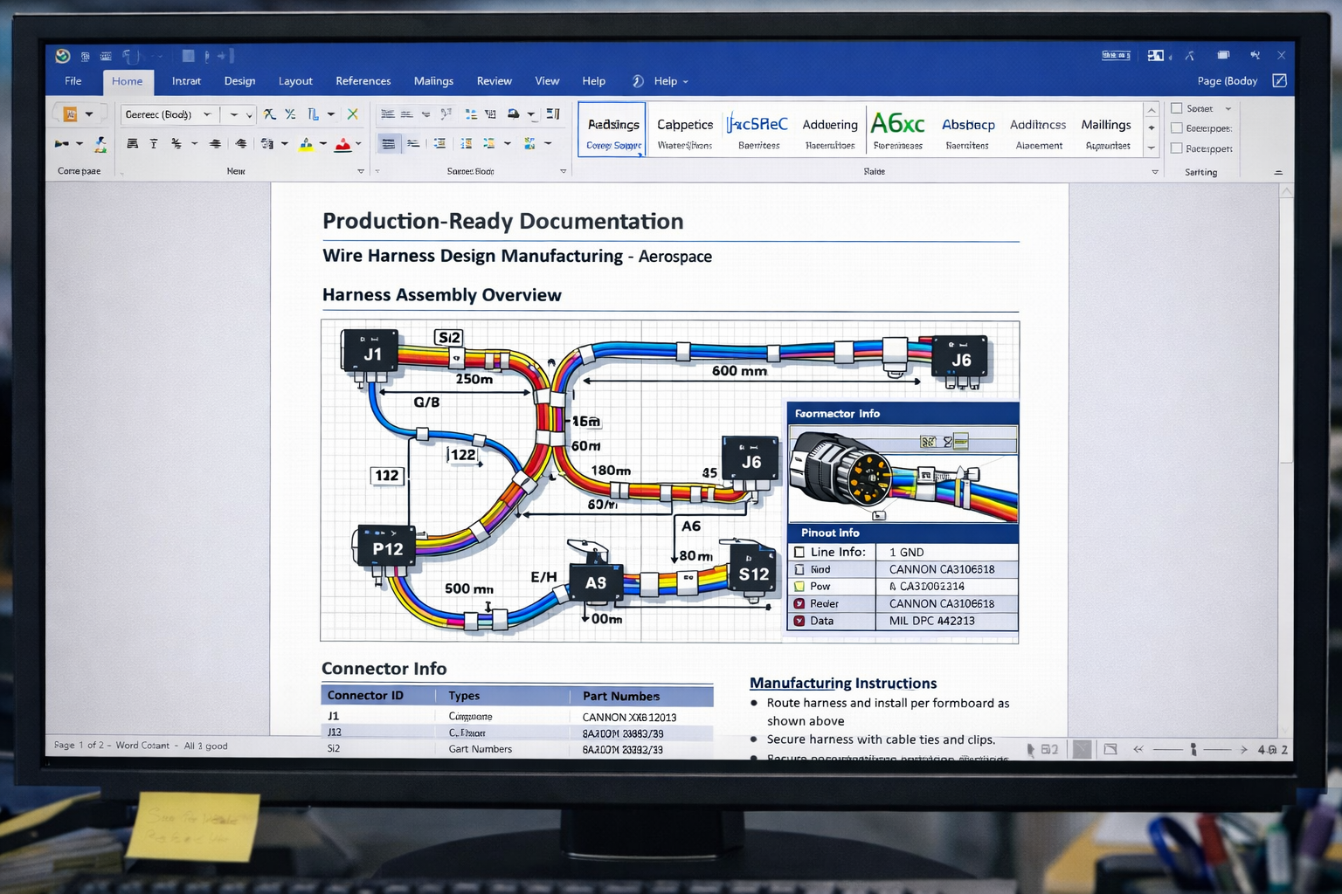Click the colorful borders grid icon
This screenshot has height=894, width=1342.
pyautogui.click(x=529, y=144)
